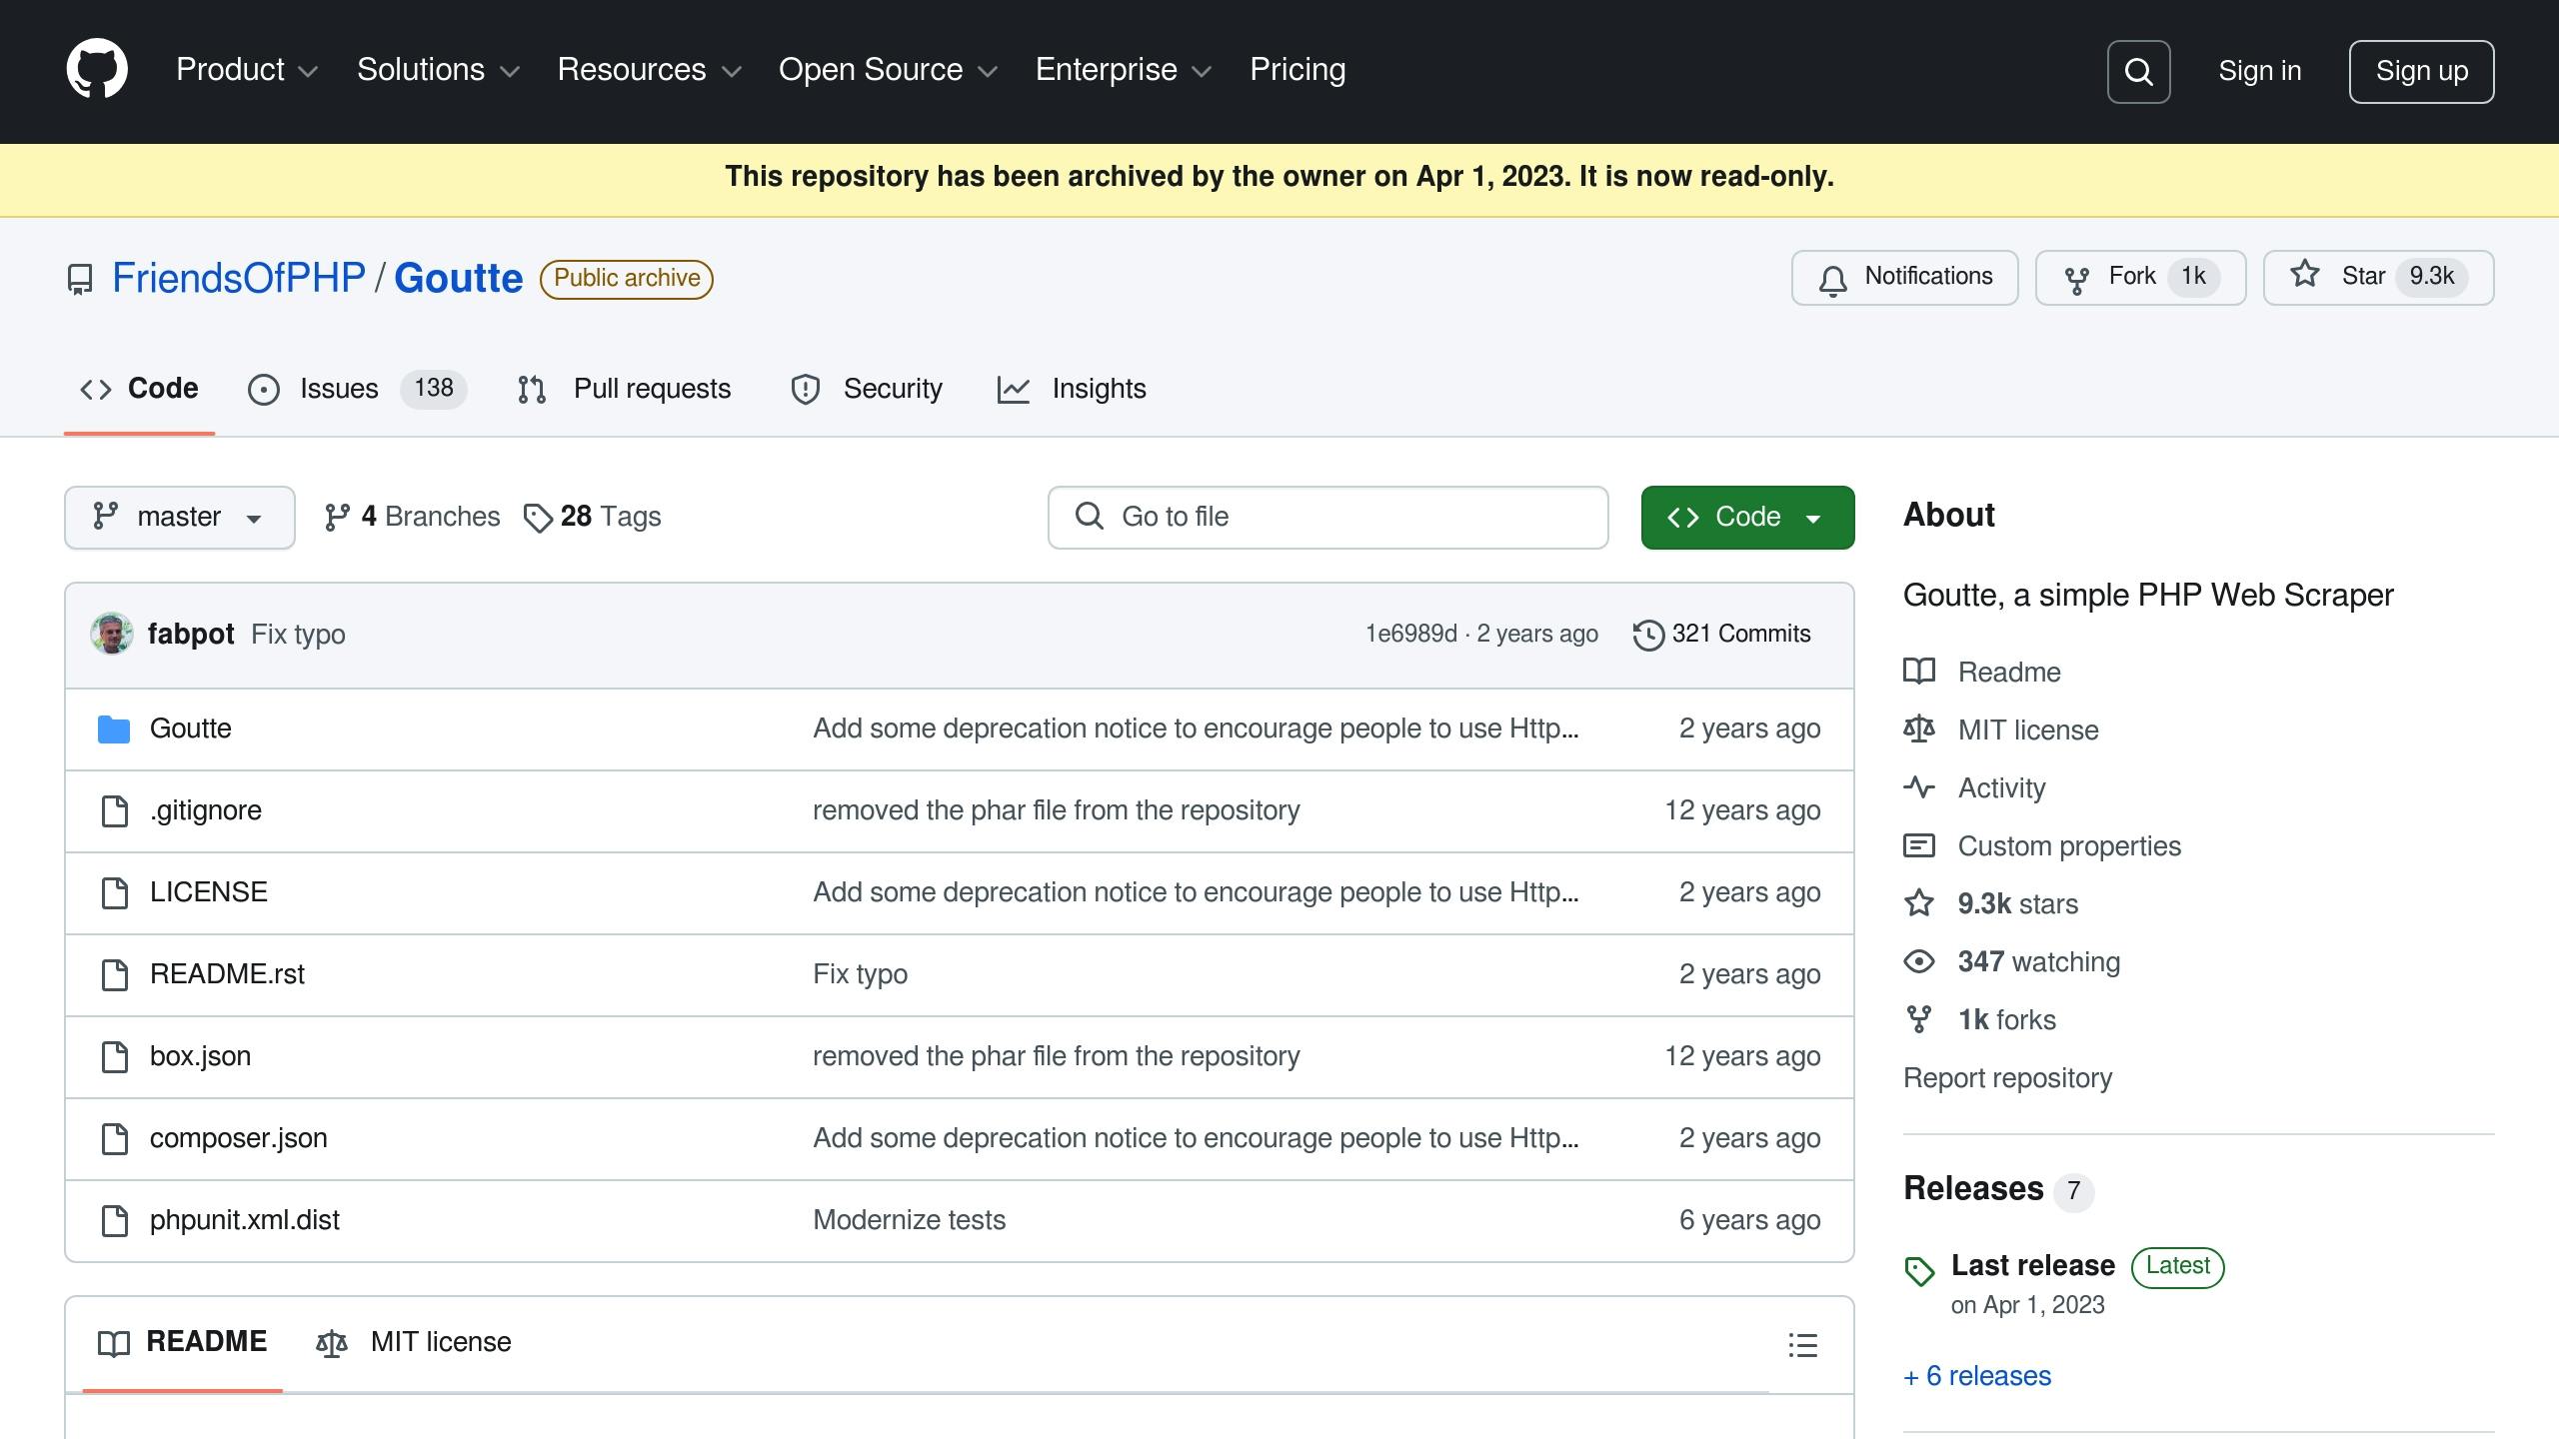Click the README.rst file icon
Screen dimensions: 2559x1439
pyautogui.click(x=115, y=975)
